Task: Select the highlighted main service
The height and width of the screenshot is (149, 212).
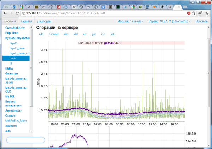Action: pos(16,58)
